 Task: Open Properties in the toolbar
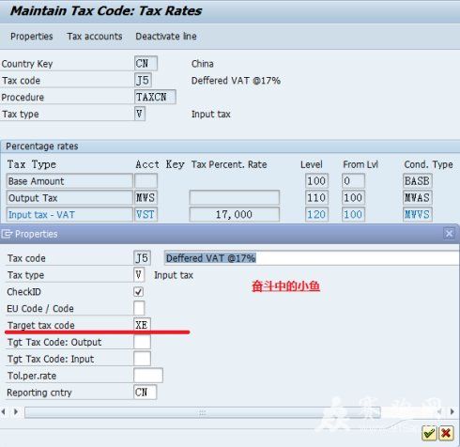tap(32, 37)
